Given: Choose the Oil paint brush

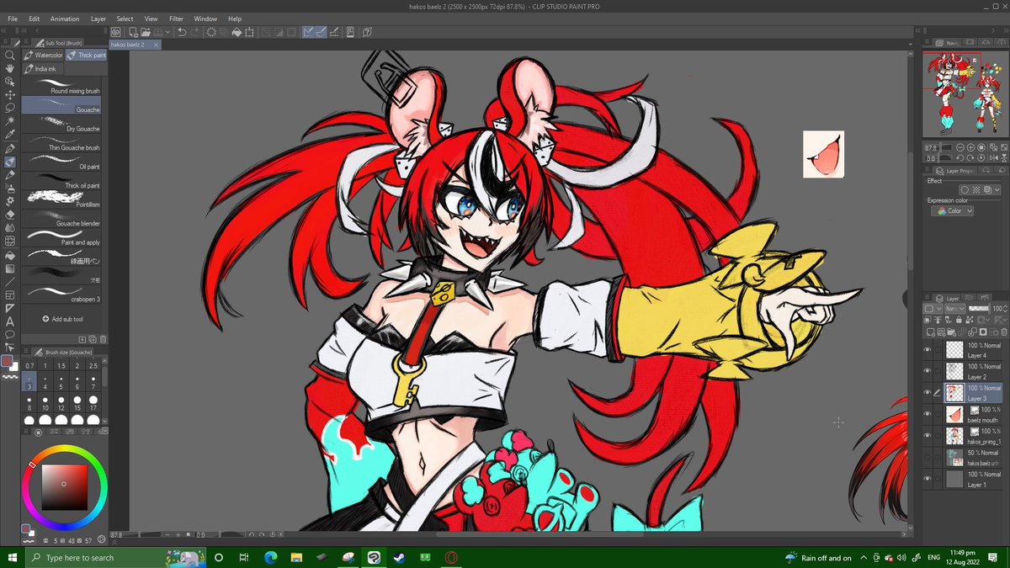Looking at the screenshot, I should tap(61, 162).
